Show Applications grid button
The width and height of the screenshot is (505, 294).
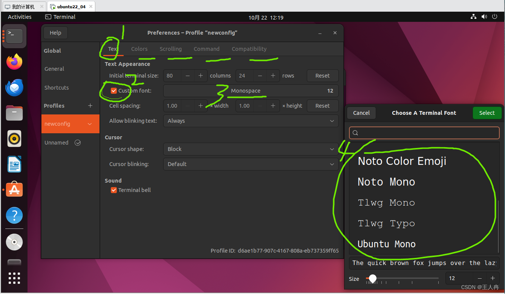[14, 278]
